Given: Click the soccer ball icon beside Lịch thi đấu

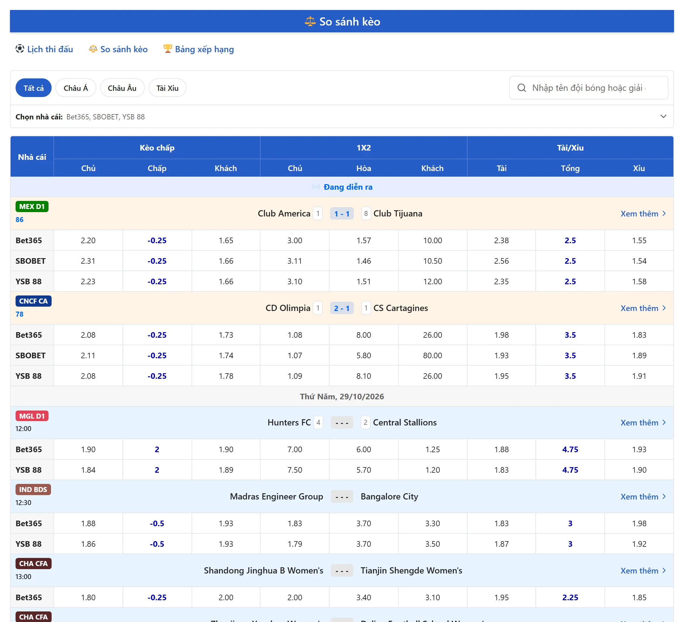Looking at the screenshot, I should click(x=20, y=49).
